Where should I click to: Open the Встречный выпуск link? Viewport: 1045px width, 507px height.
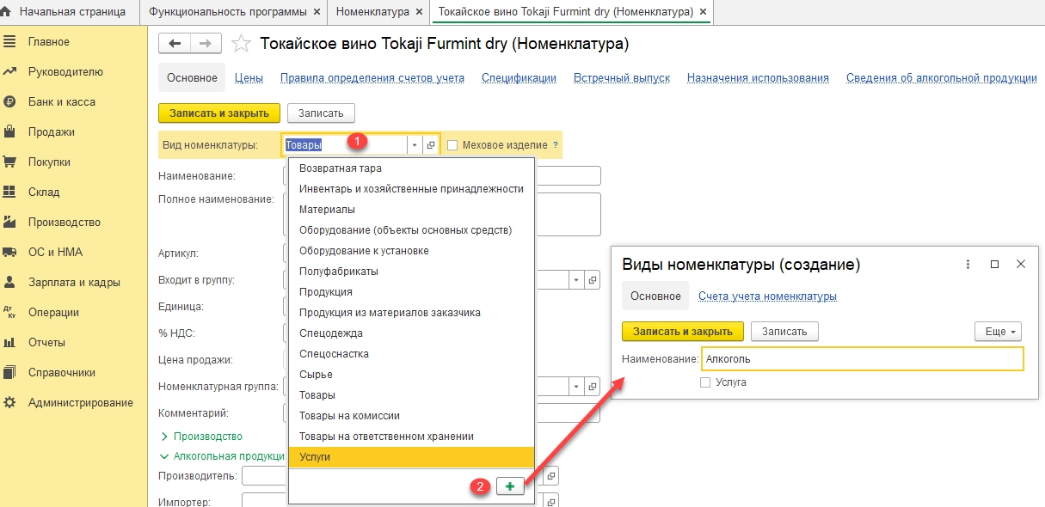click(622, 77)
